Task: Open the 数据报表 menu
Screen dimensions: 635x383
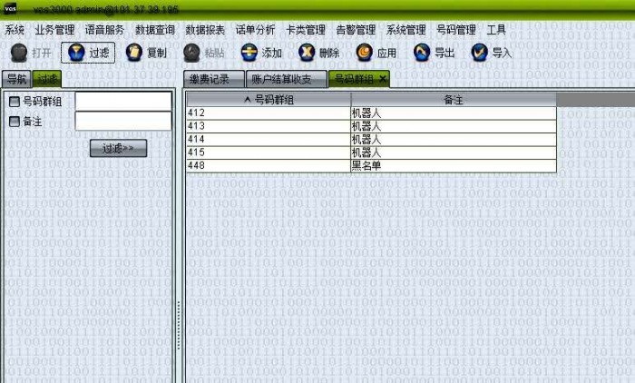Action: [x=205, y=30]
